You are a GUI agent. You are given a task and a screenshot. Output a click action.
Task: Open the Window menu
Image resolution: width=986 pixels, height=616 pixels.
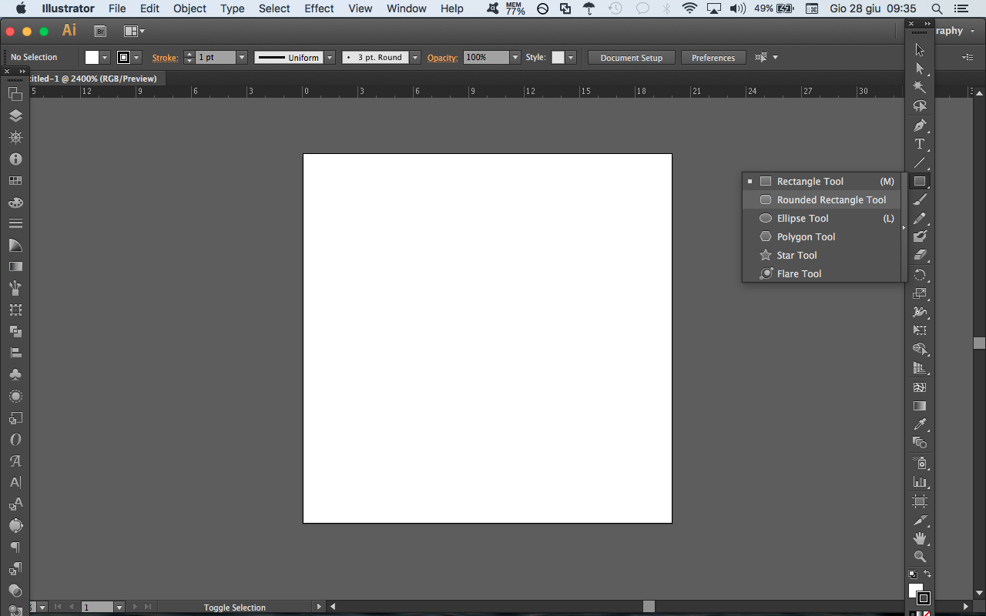pyautogui.click(x=406, y=8)
